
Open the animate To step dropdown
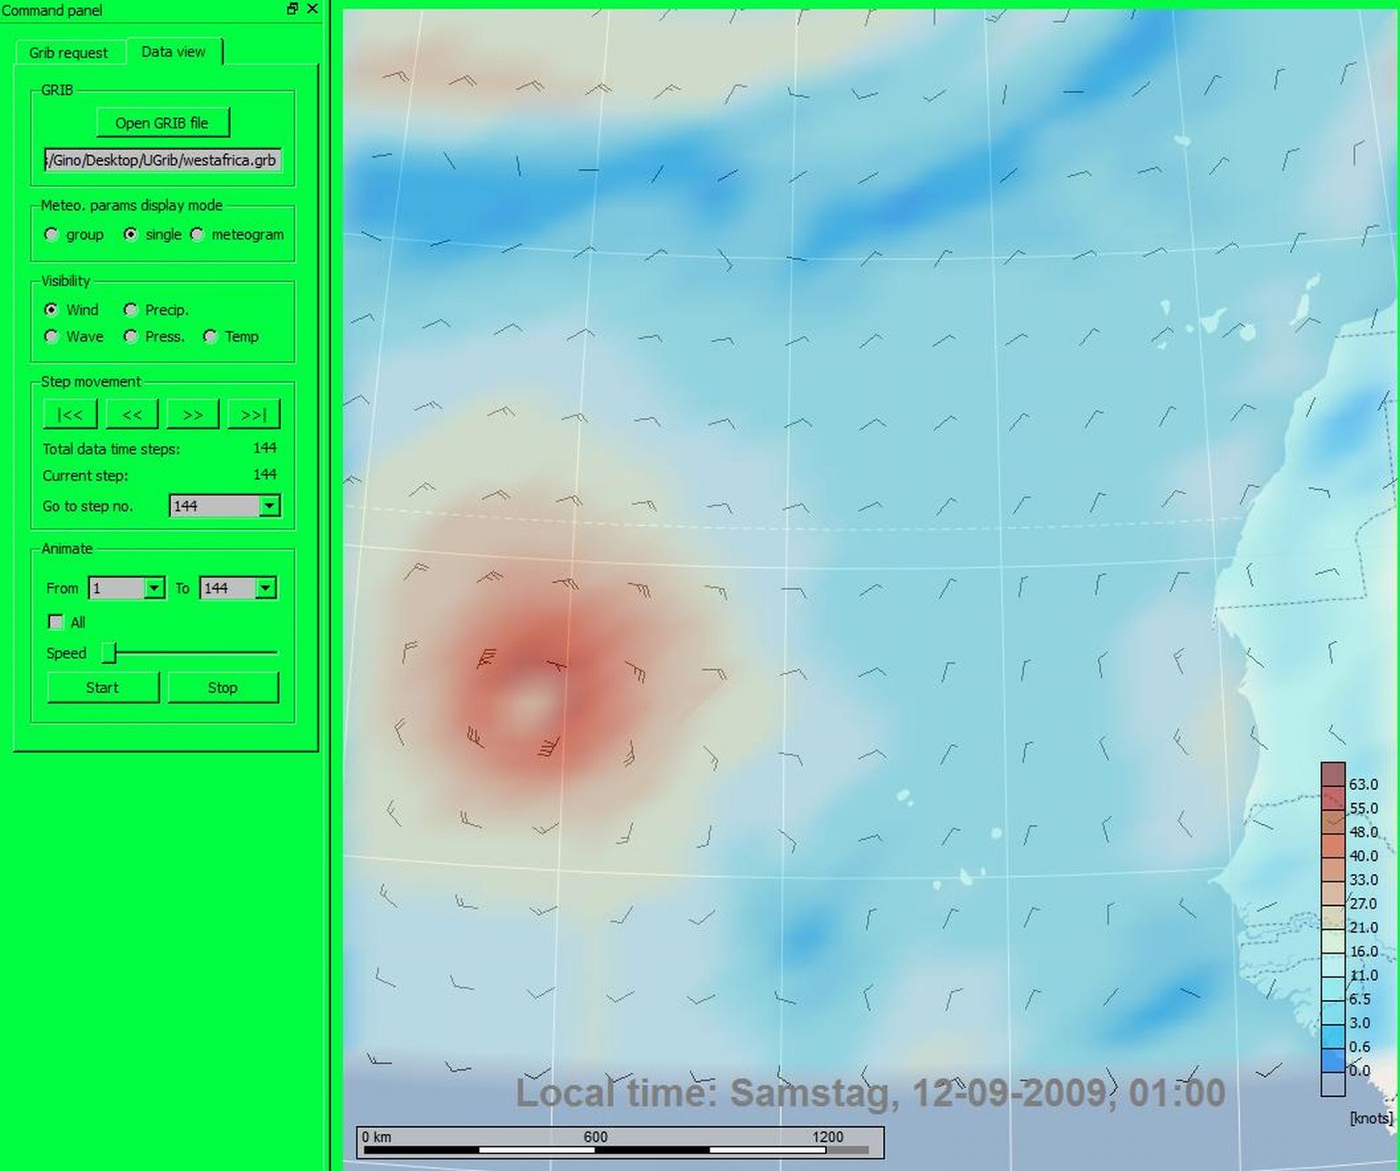pyautogui.click(x=265, y=588)
